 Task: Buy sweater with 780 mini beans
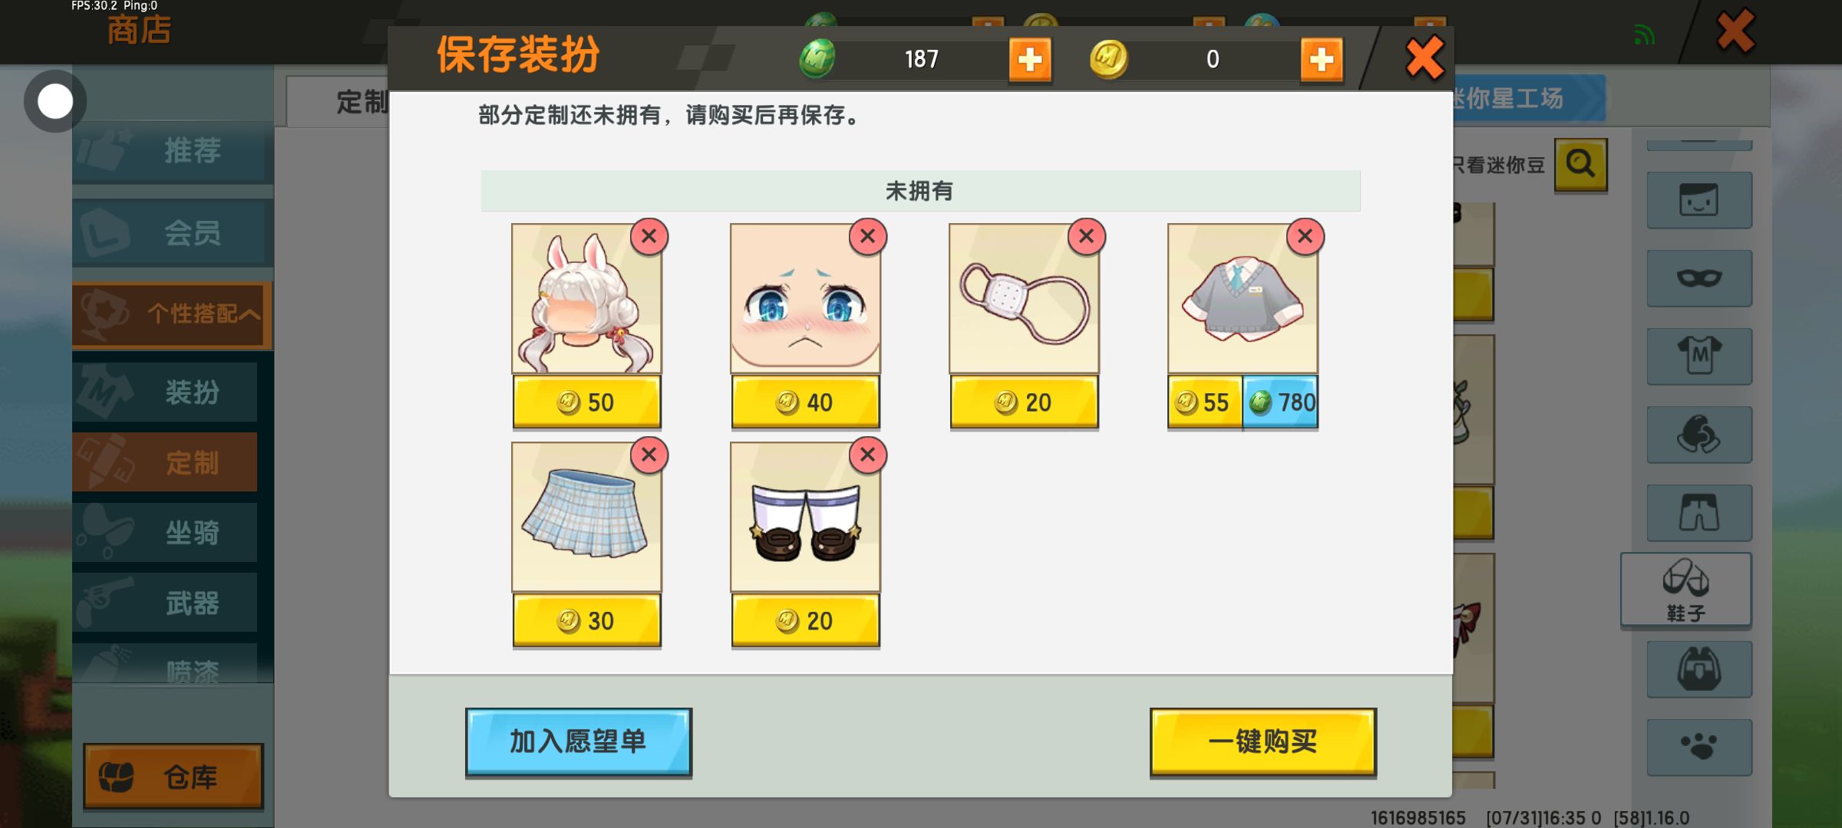1280,402
